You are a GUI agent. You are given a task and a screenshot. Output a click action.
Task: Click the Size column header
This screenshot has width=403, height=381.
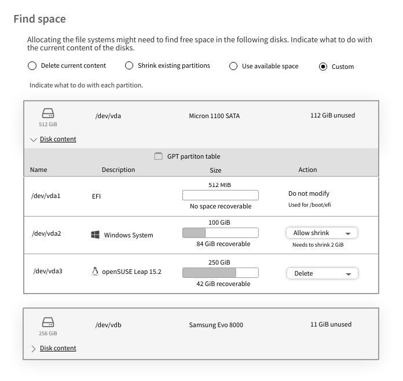(x=215, y=170)
